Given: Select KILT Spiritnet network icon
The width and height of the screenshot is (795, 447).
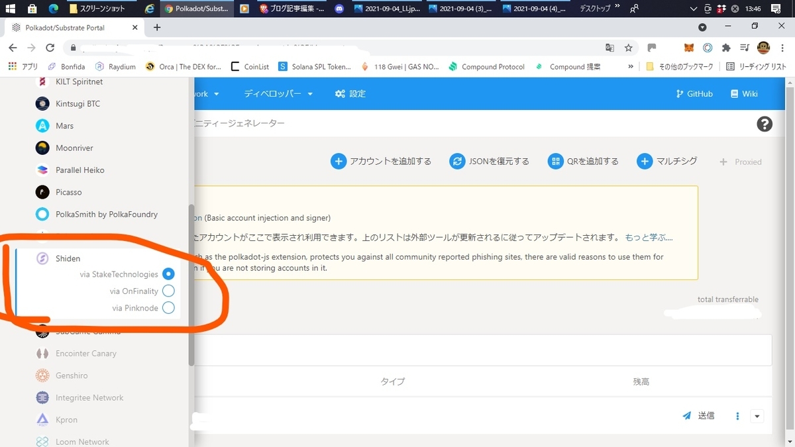Looking at the screenshot, I should [42, 82].
